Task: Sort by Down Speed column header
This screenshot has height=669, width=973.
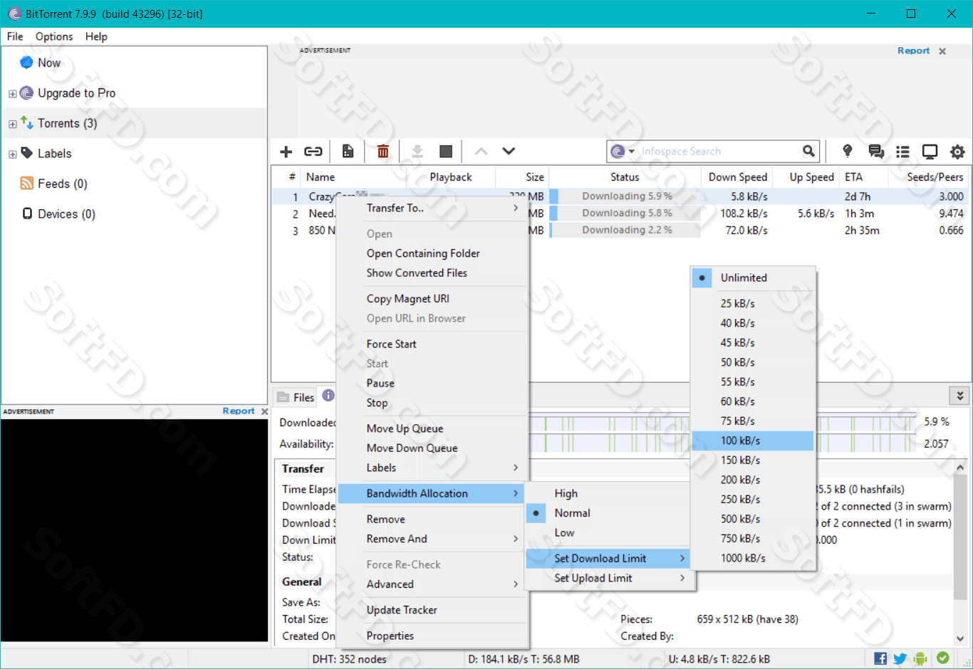Action: (x=738, y=177)
